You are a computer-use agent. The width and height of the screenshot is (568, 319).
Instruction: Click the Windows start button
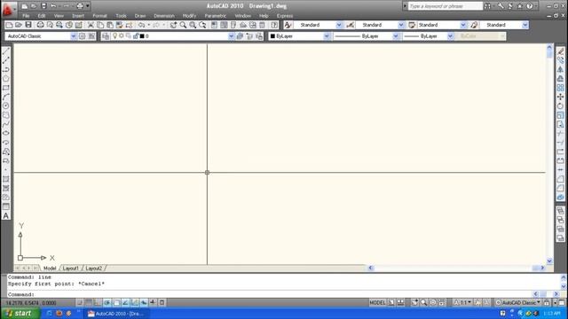pyautogui.click(x=20, y=313)
